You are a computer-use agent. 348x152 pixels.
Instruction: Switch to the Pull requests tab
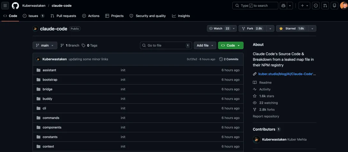[63, 16]
